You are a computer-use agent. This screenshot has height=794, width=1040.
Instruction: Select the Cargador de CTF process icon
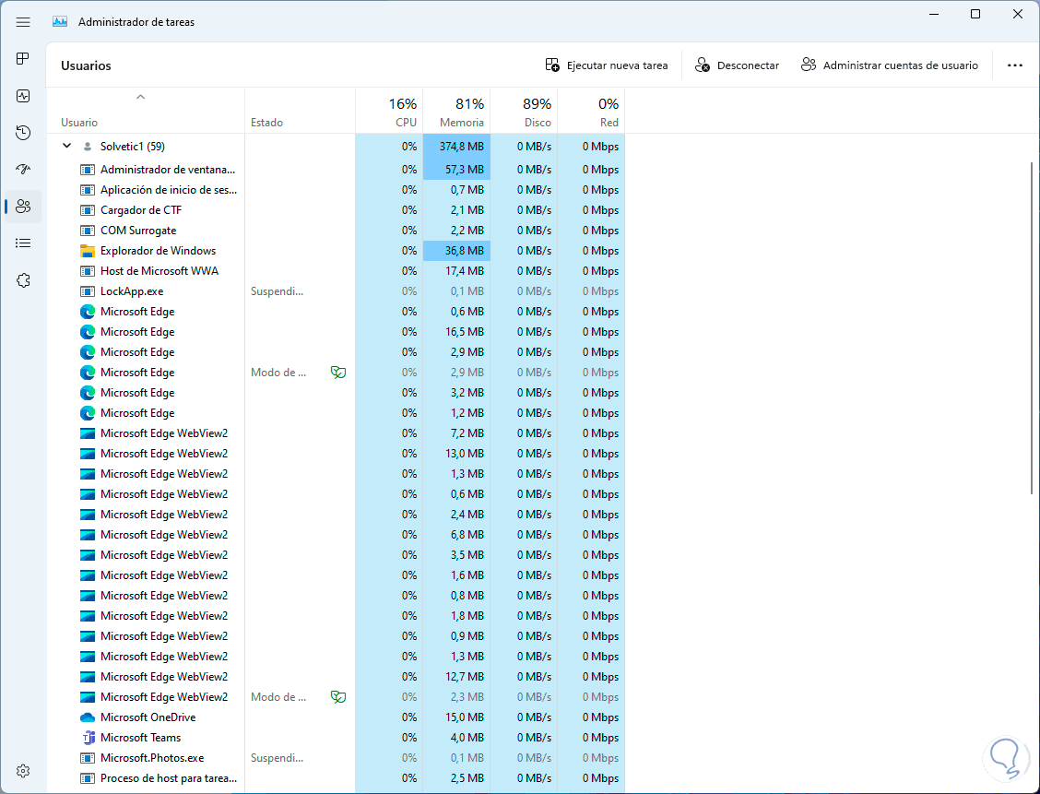click(x=88, y=210)
